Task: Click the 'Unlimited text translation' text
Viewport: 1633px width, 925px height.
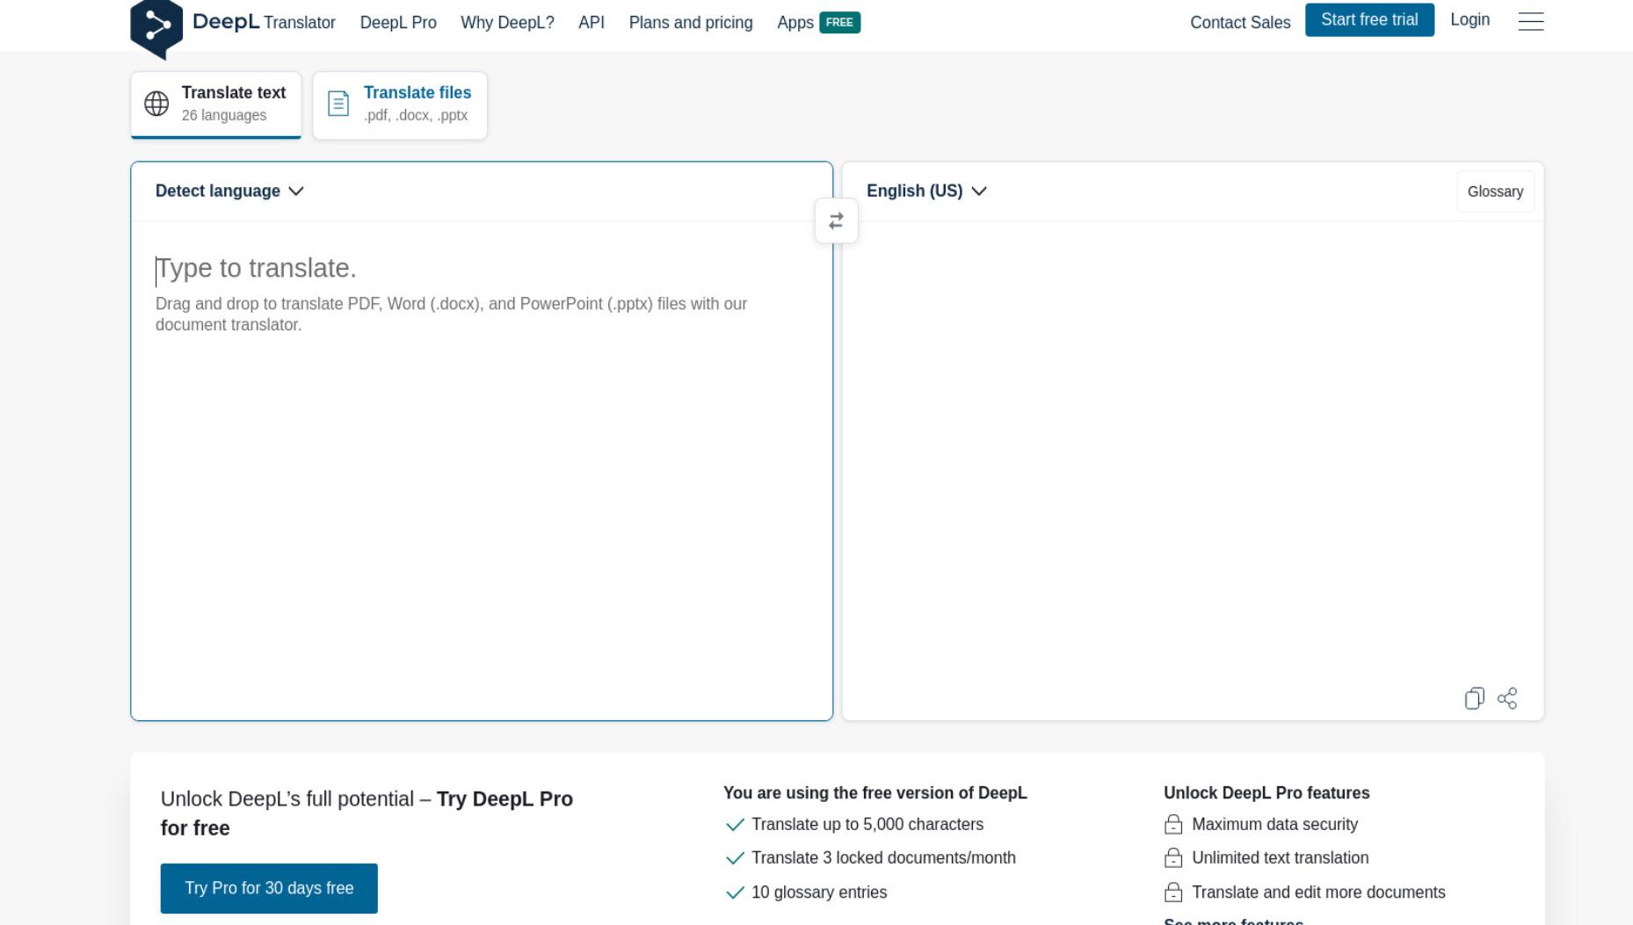Action: click(1280, 858)
